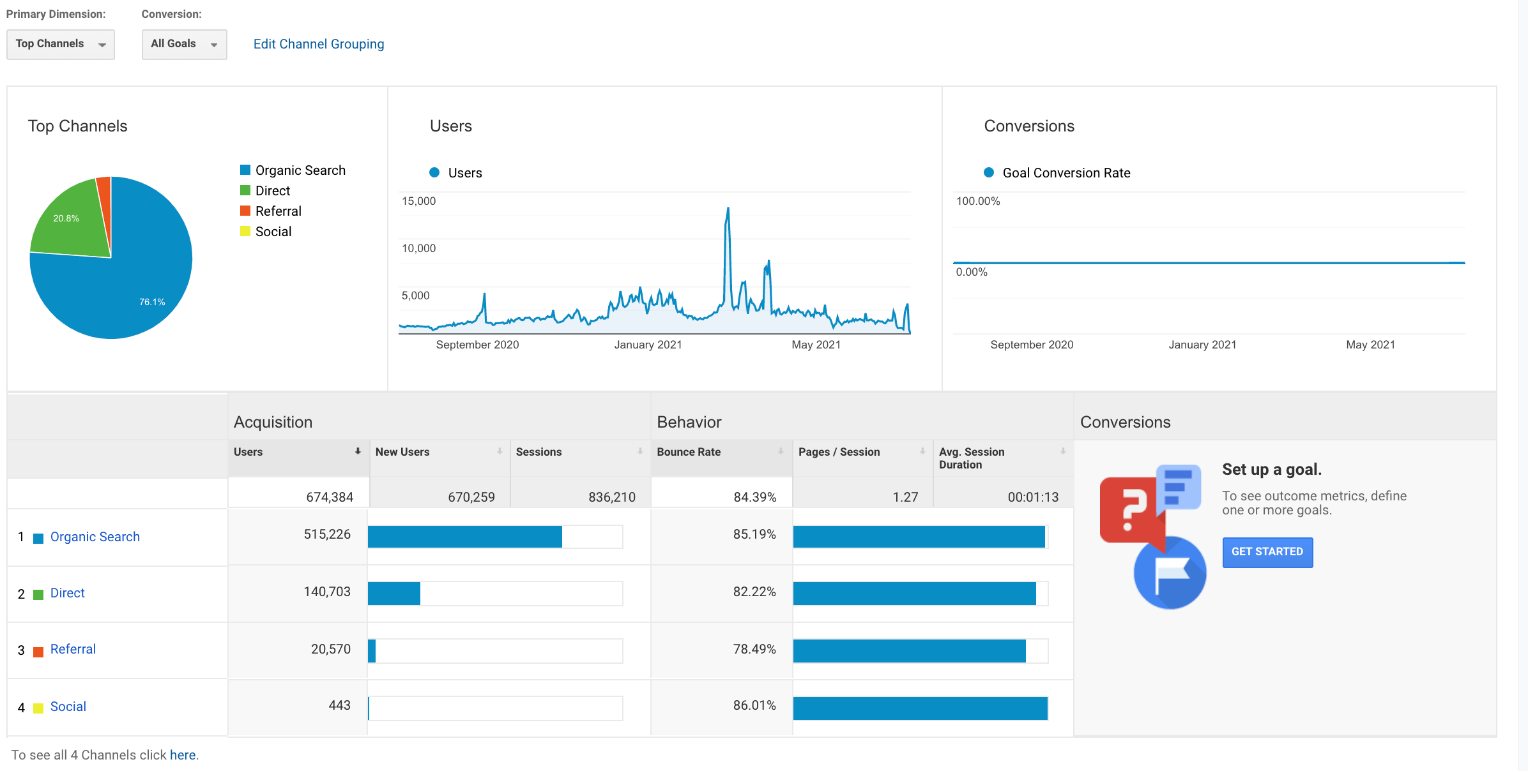This screenshot has width=1528, height=771.
Task: Click the 86.01% bounce rate value
Action: [x=754, y=705]
